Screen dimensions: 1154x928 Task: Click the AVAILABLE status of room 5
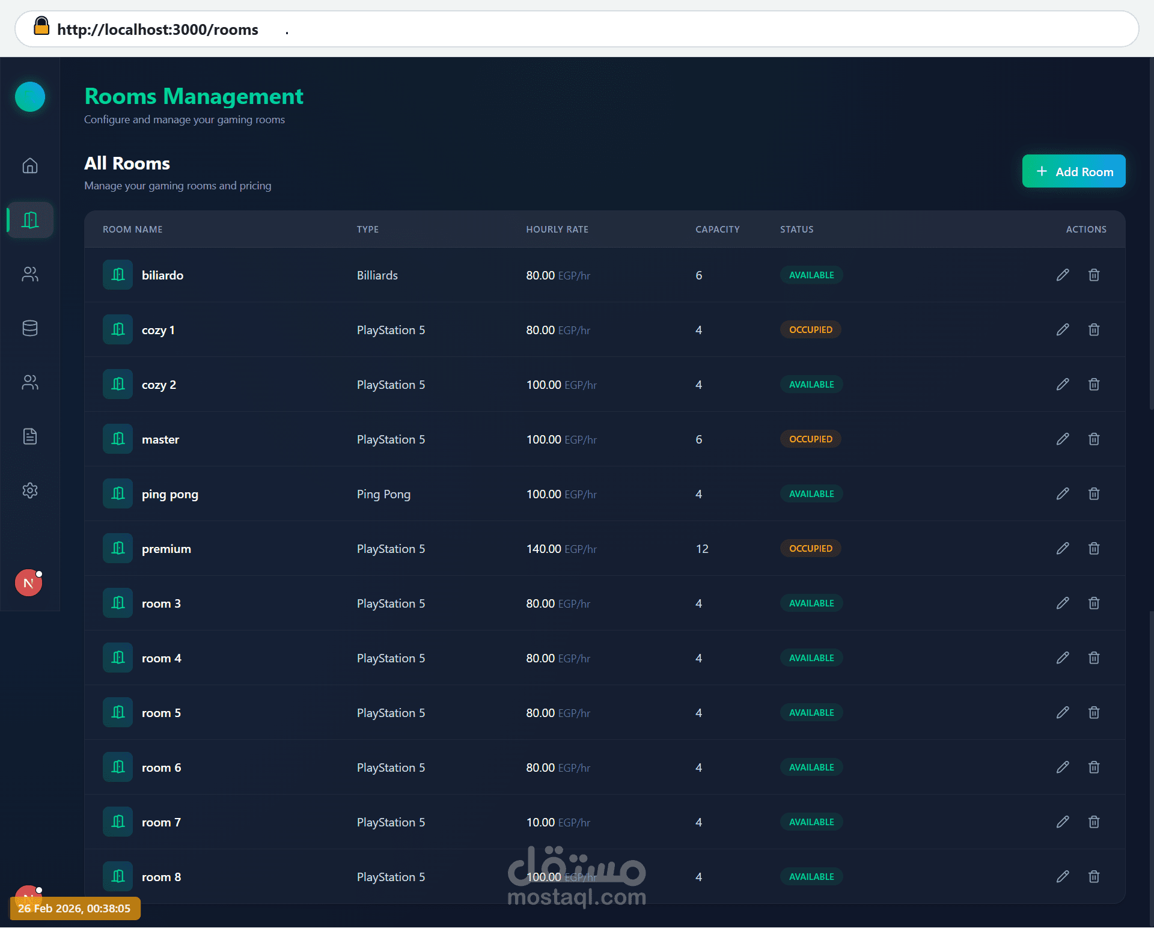coord(811,712)
